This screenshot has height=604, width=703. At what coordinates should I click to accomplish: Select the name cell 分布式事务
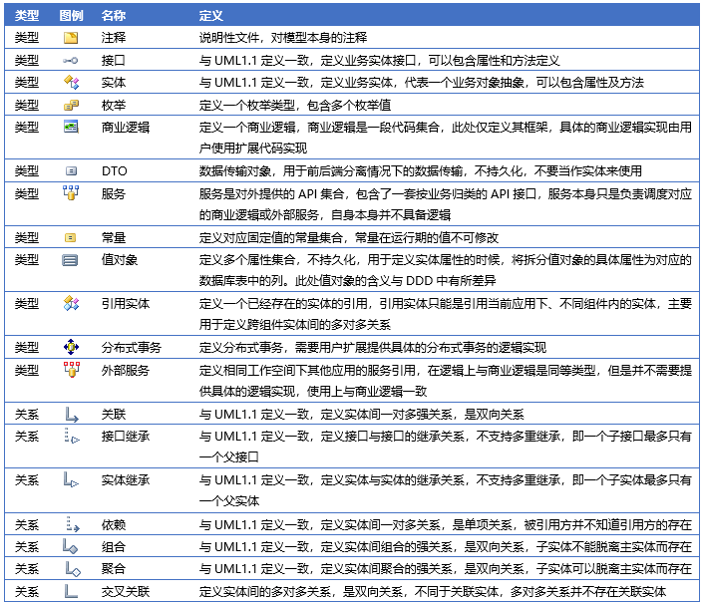[x=131, y=347]
